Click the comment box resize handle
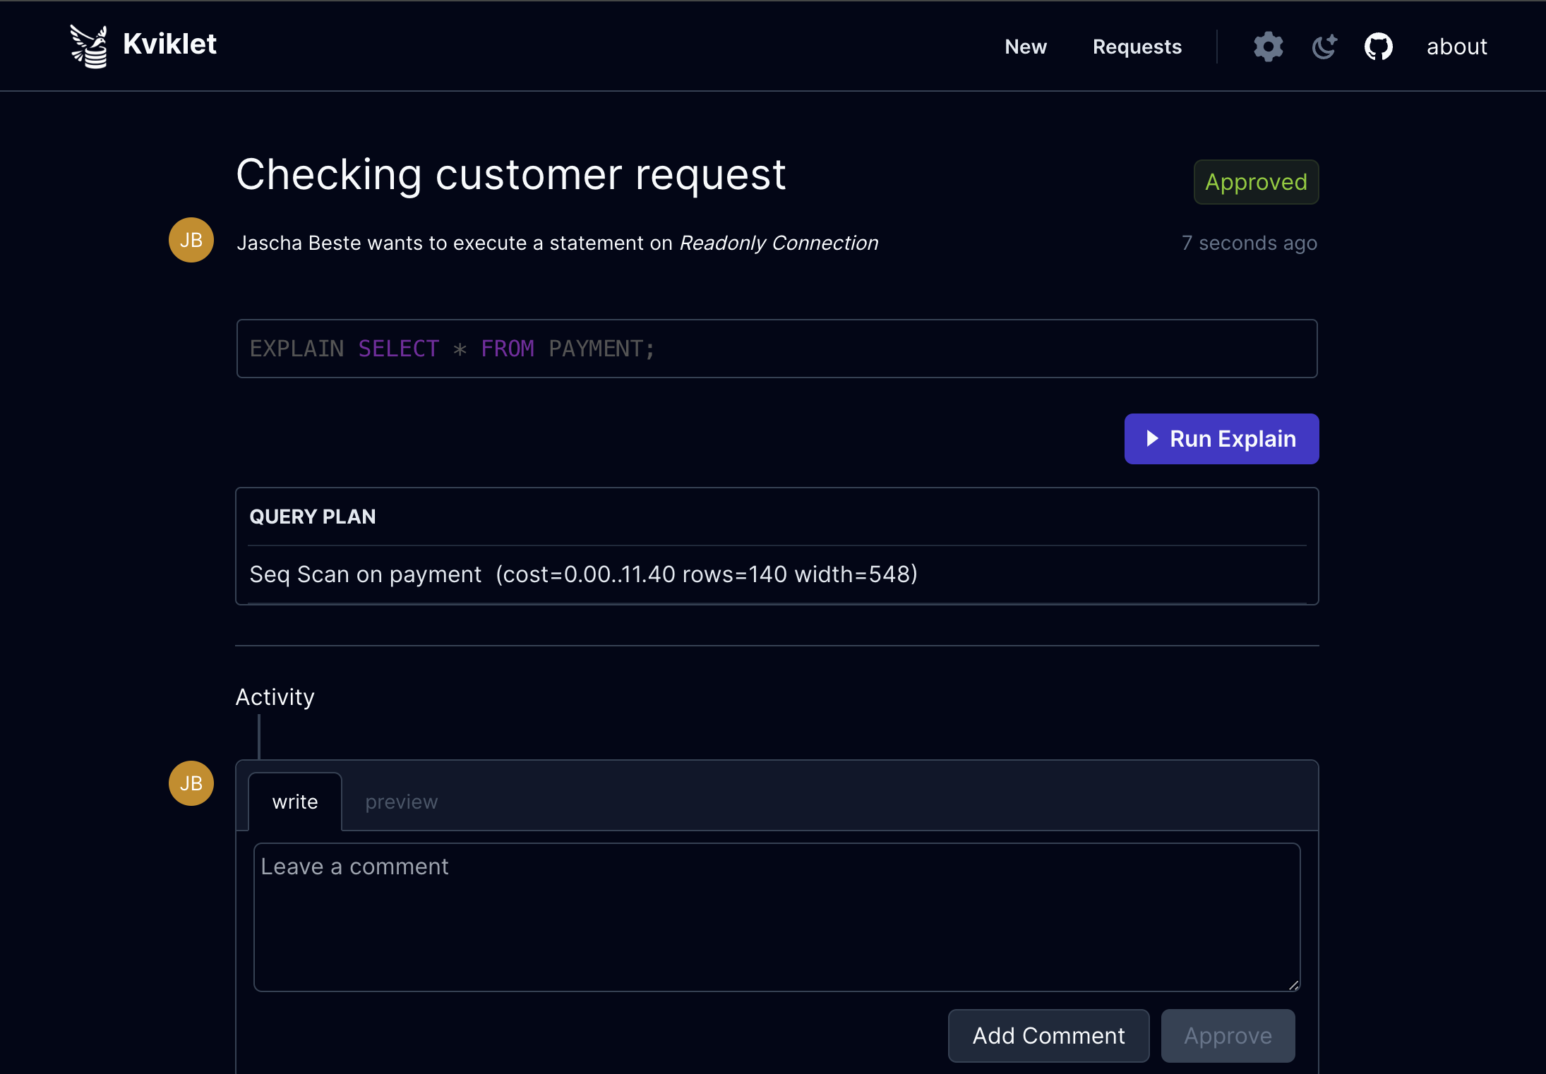 point(1293,985)
